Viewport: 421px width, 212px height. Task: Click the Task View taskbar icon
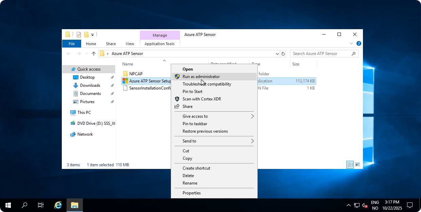(41, 205)
